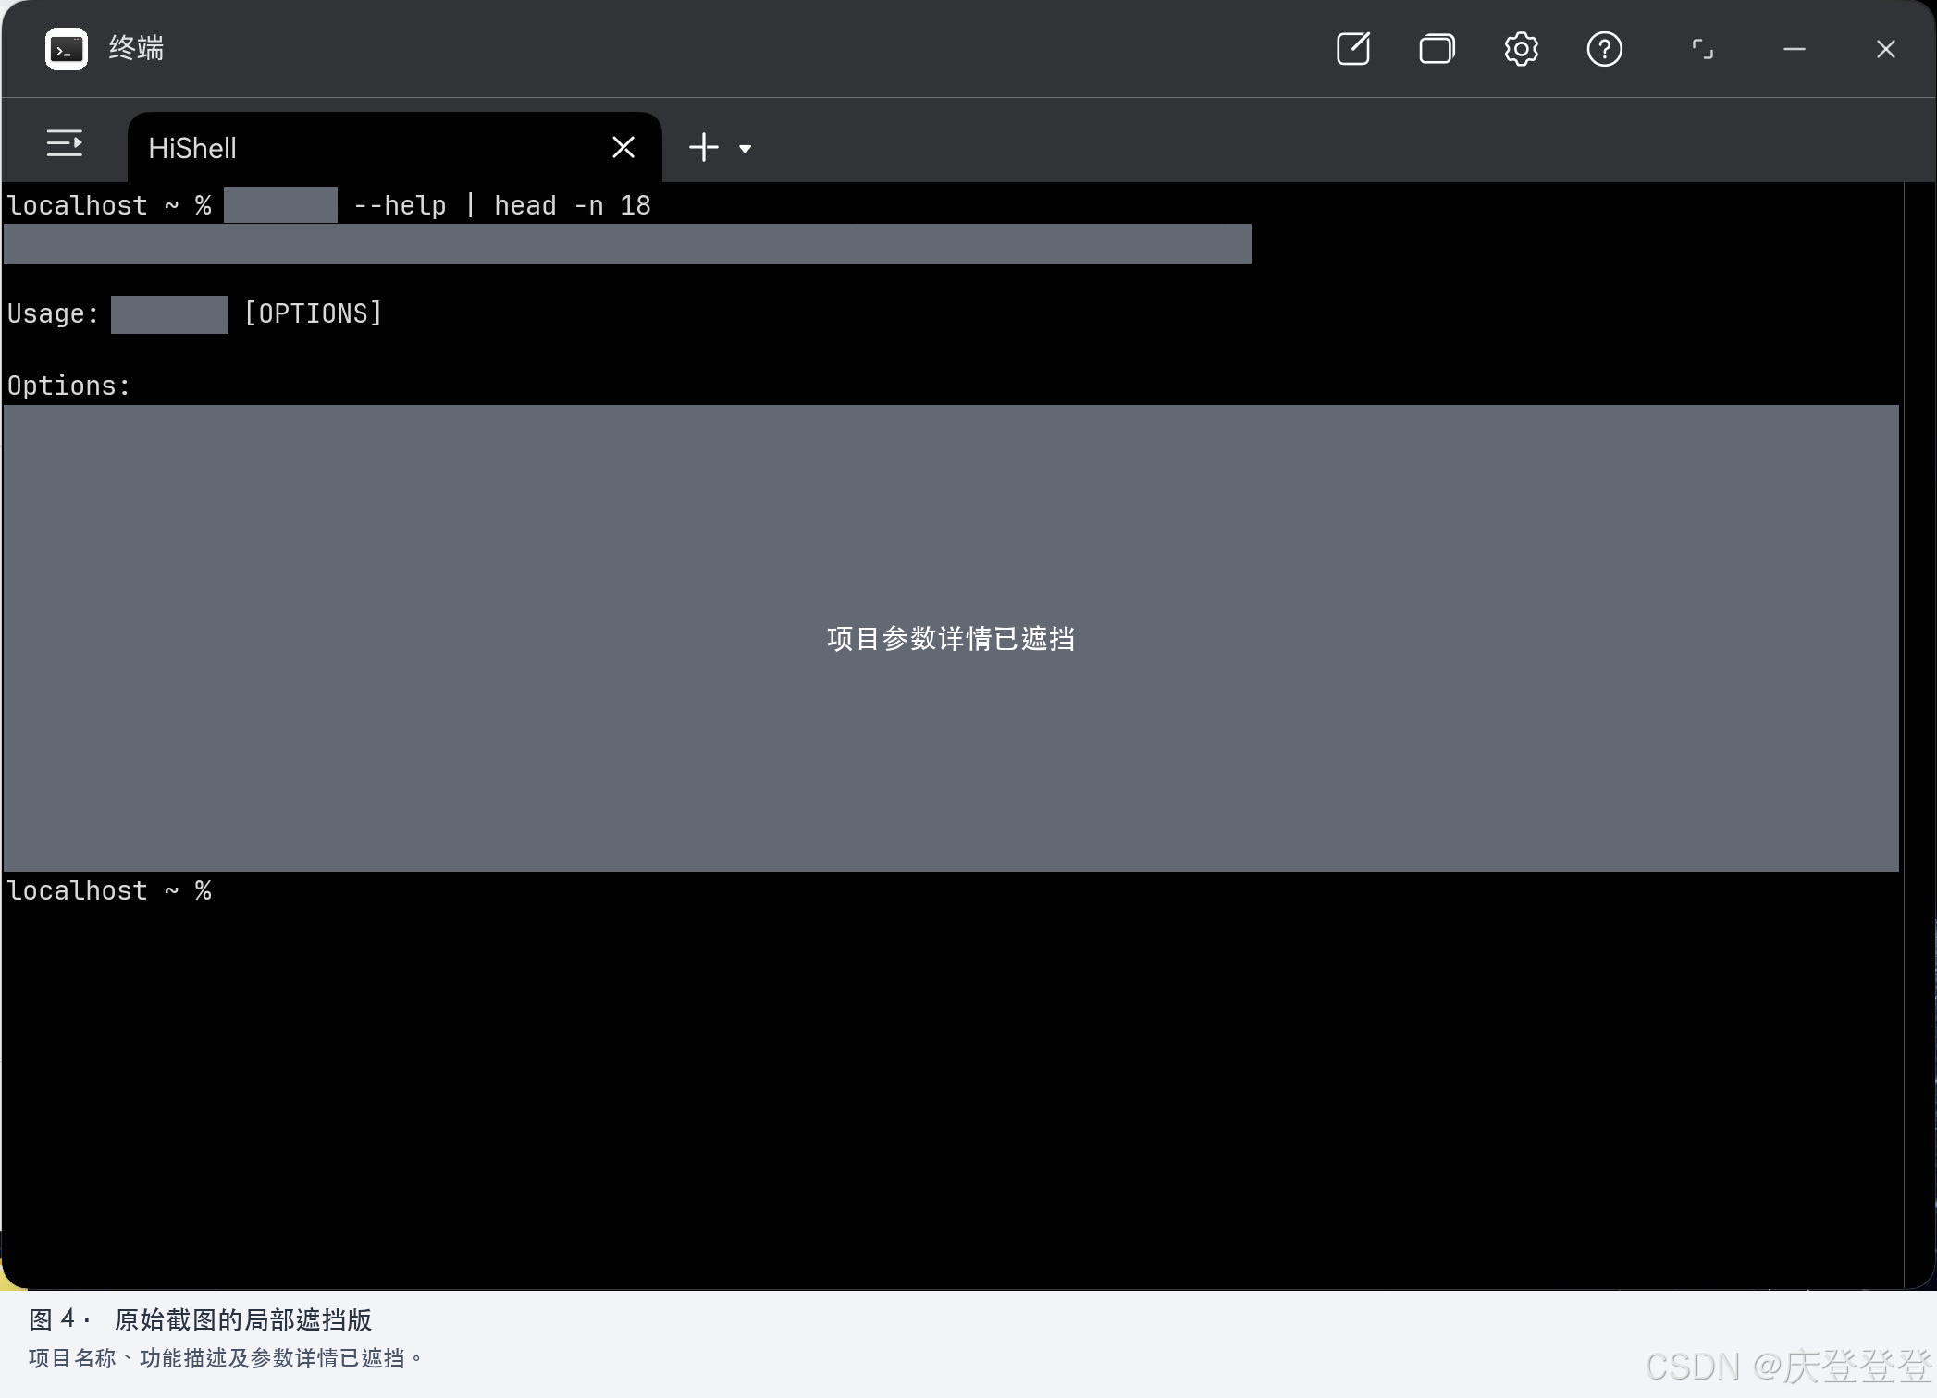Image resolution: width=1937 pixels, height=1398 pixels.
Task: Open the tab list sidebar icon
Action: pyautogui.click(x=65, y=143)
